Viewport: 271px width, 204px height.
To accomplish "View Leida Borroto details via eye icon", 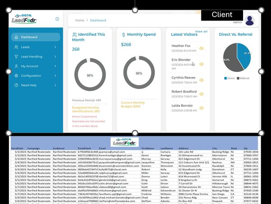I will tap(201, 108).
